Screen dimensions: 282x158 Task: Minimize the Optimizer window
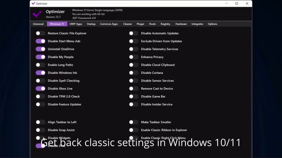[x=226, y=4]
